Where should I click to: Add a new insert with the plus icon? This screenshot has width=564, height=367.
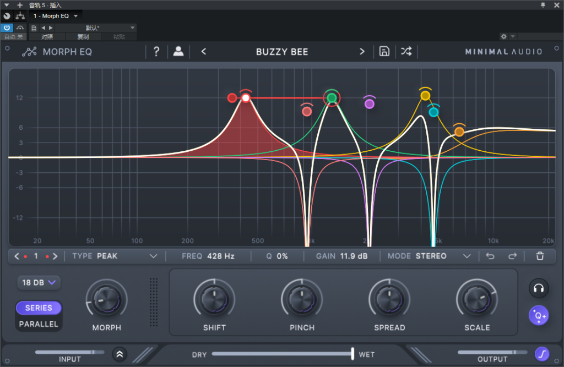coord(20,5)
